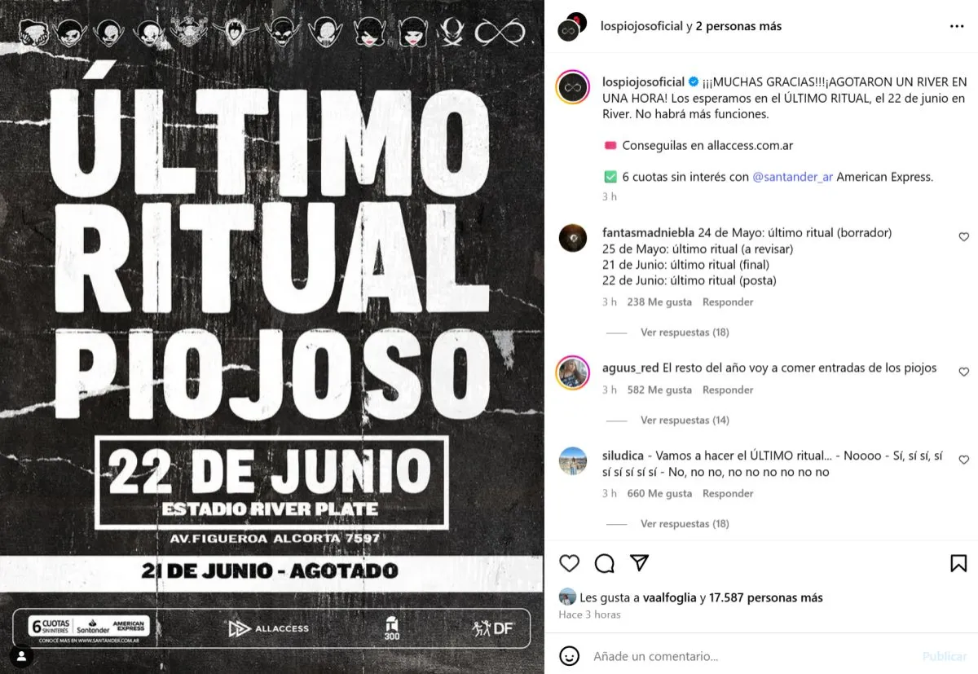The image size is (978, 674).
Task: Save the post with the bookmark icon
Action: (x=958, y=563)
